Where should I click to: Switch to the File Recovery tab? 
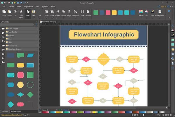(16, 111)
